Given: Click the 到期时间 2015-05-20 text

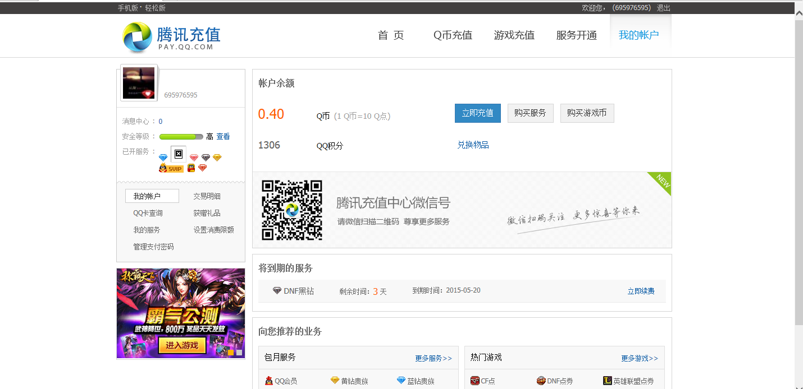Looking at the screenshot, I should click(446, 290).
